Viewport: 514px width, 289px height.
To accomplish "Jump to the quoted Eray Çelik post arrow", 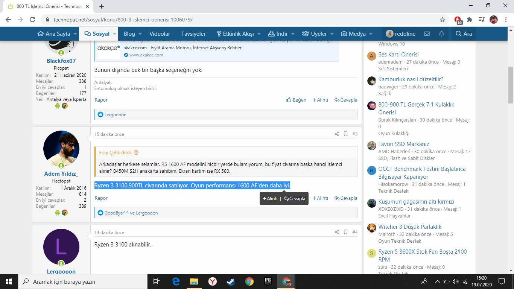I will pyautogui.click(x=136, y=153).
